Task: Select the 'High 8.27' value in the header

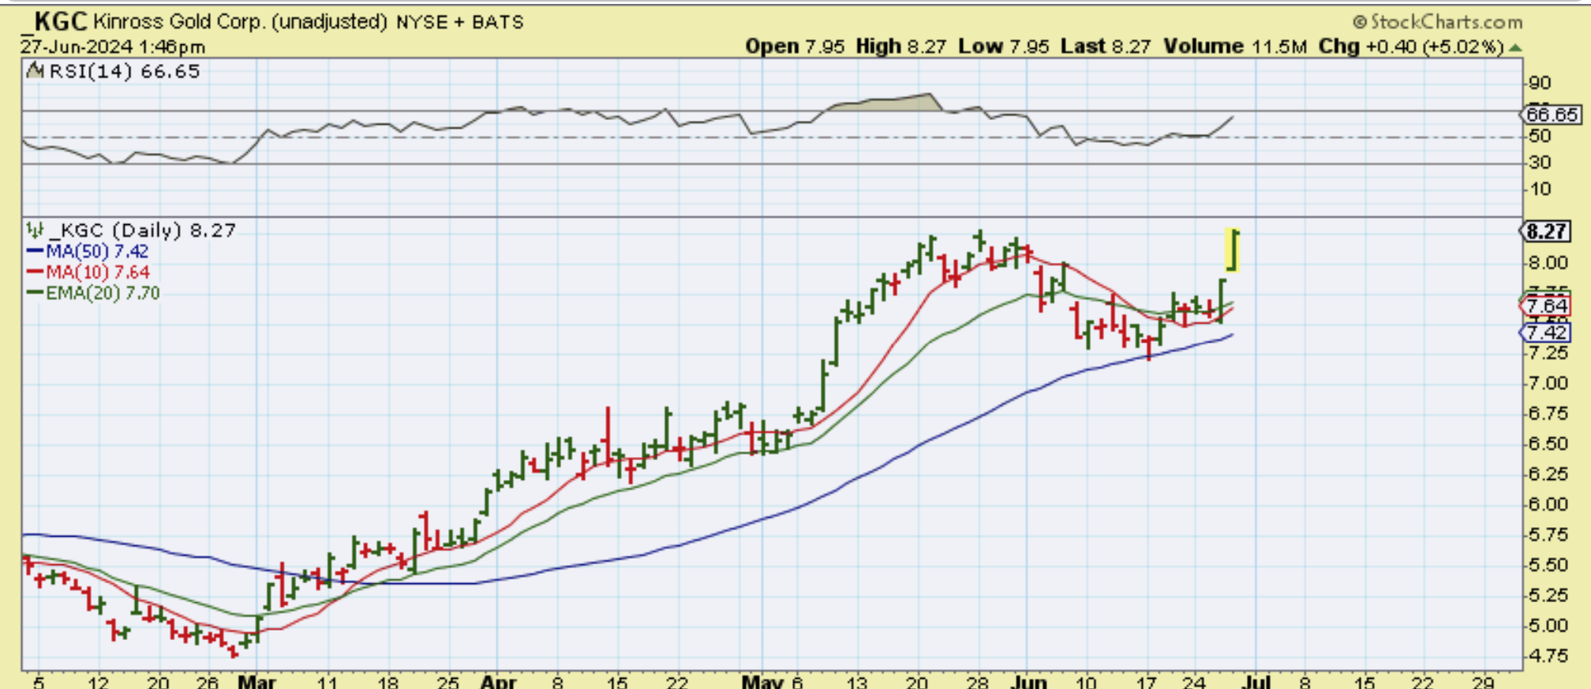Action: point(900,47)
